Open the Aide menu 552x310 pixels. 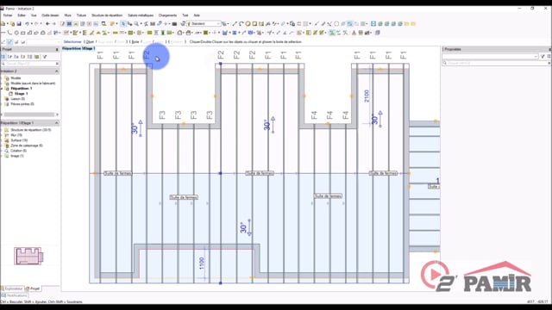tap(197, 15)
